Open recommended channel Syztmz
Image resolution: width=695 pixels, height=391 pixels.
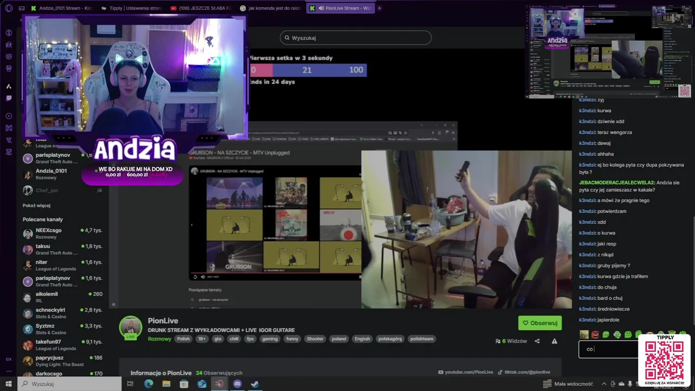[63, 329]
